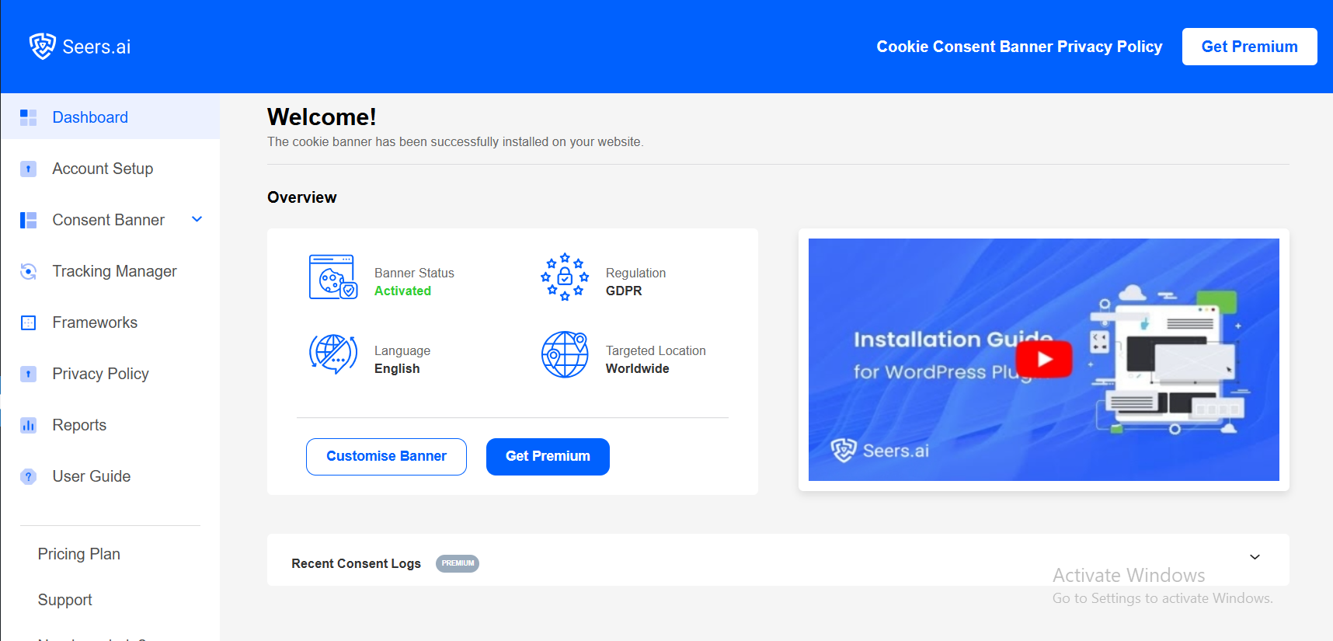Click the Welcome! heading
The width and height of the screenshot is (1333, 641).
322,117
